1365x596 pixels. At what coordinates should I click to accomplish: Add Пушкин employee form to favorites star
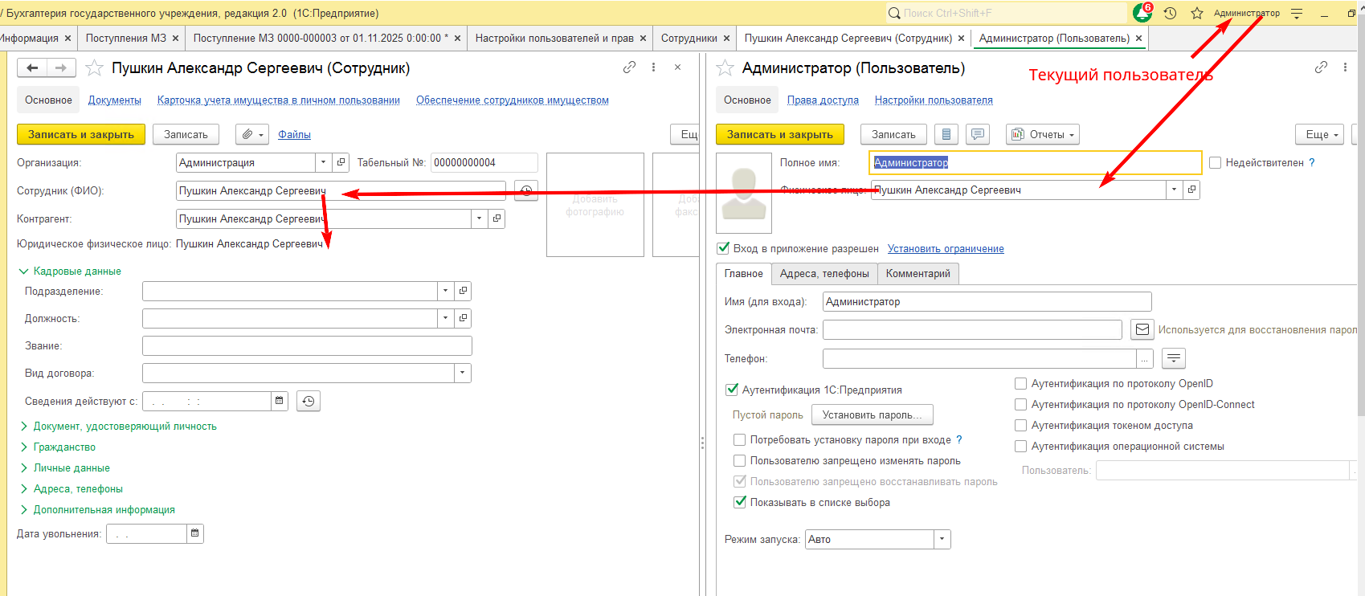point(94,68)
